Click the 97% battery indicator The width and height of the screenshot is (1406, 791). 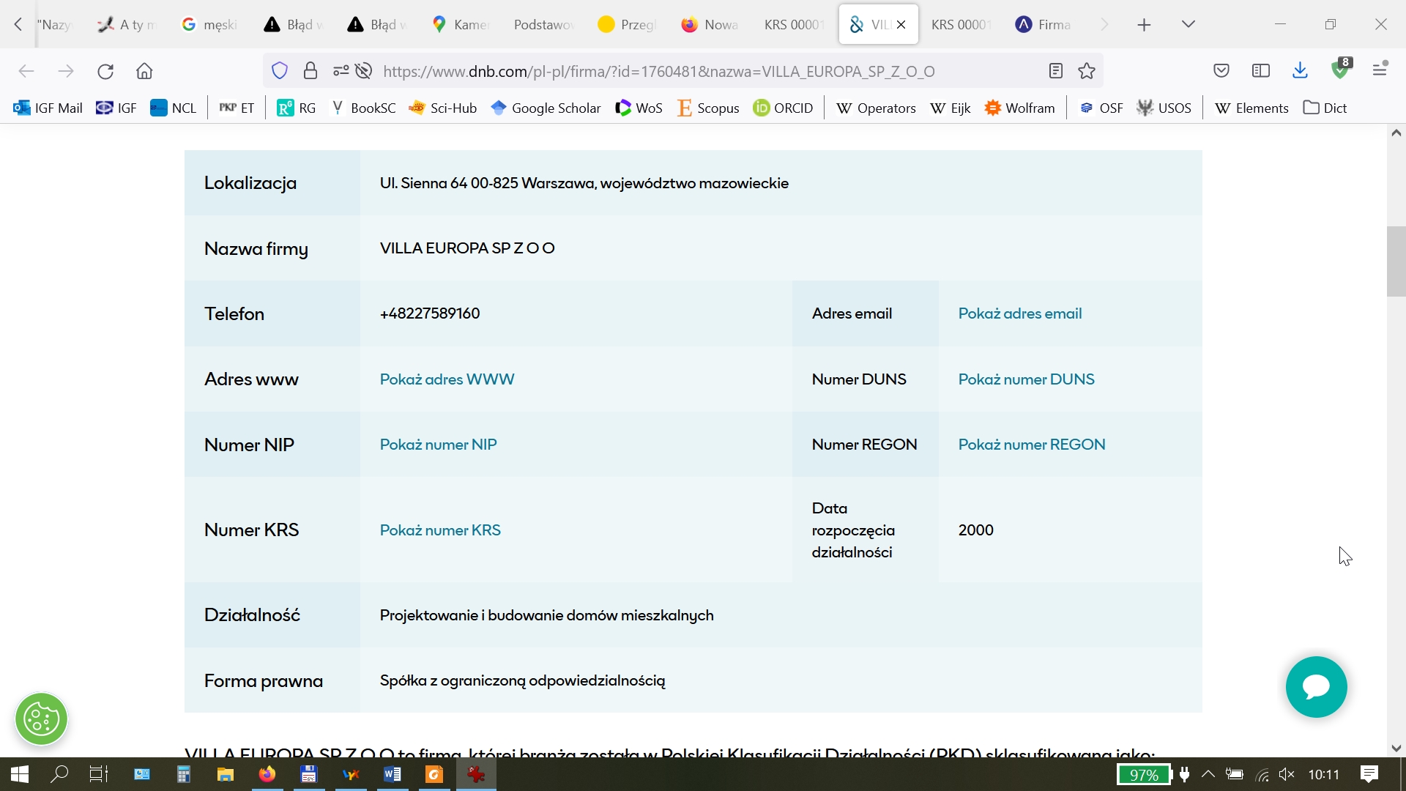click(1144, 775)
